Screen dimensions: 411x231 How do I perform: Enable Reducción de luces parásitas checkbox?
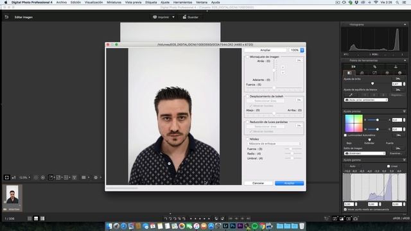247,122
